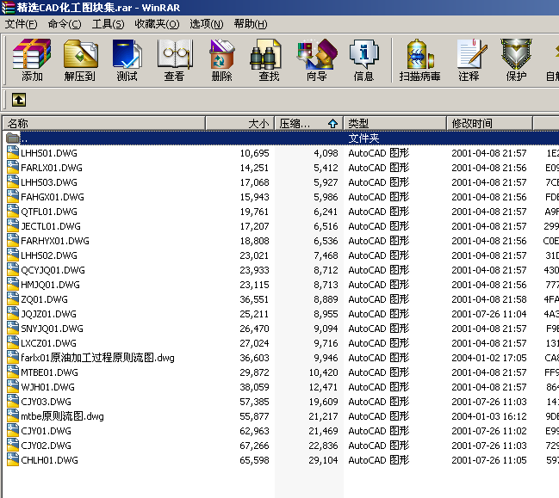Open the 文件(F) menu
The width and height of the screenshot is (559, 498).
21,24
